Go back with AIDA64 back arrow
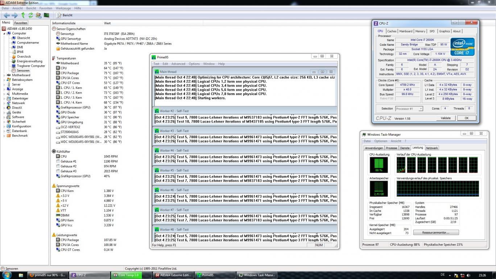The width and height of the screenshot is (496, 279). pyautogui.click(x=7, y=15)
